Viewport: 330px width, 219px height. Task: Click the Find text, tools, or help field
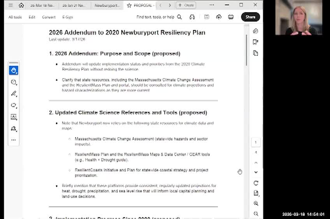[x=155, y=17]
